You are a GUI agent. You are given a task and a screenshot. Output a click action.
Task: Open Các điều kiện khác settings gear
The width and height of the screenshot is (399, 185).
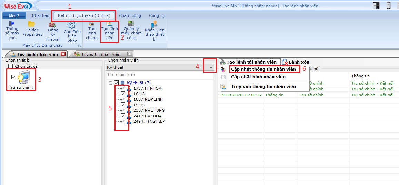(x=72, y=32)
